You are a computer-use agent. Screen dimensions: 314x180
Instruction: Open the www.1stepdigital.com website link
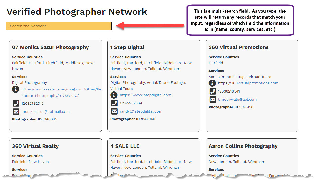[x=145, y=95]
